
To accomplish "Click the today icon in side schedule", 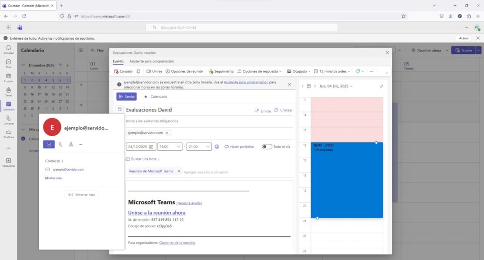I will [x=309, y=86].
